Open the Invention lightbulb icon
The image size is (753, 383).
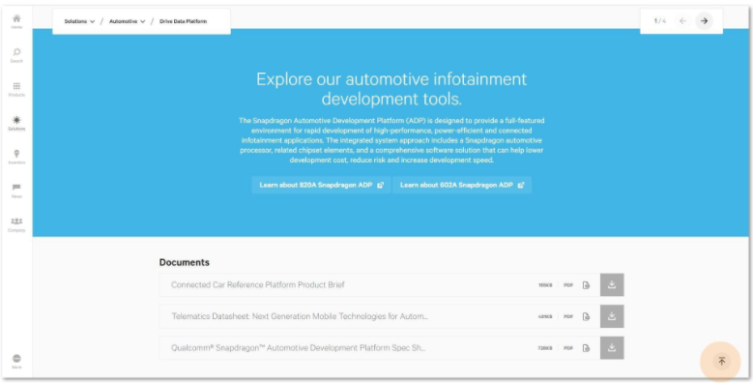pyautogui.click(x=16, y=157)
